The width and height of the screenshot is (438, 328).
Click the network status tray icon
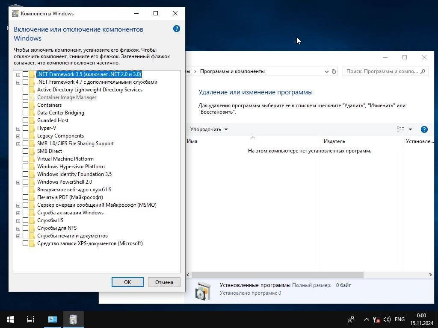click(x=377, y=319)
